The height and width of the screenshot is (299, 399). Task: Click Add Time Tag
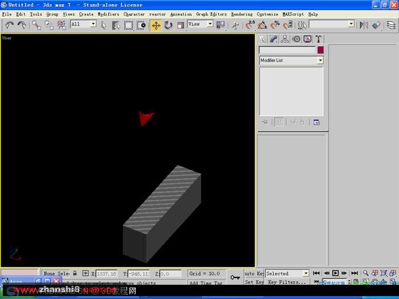[x=206, y=282]
